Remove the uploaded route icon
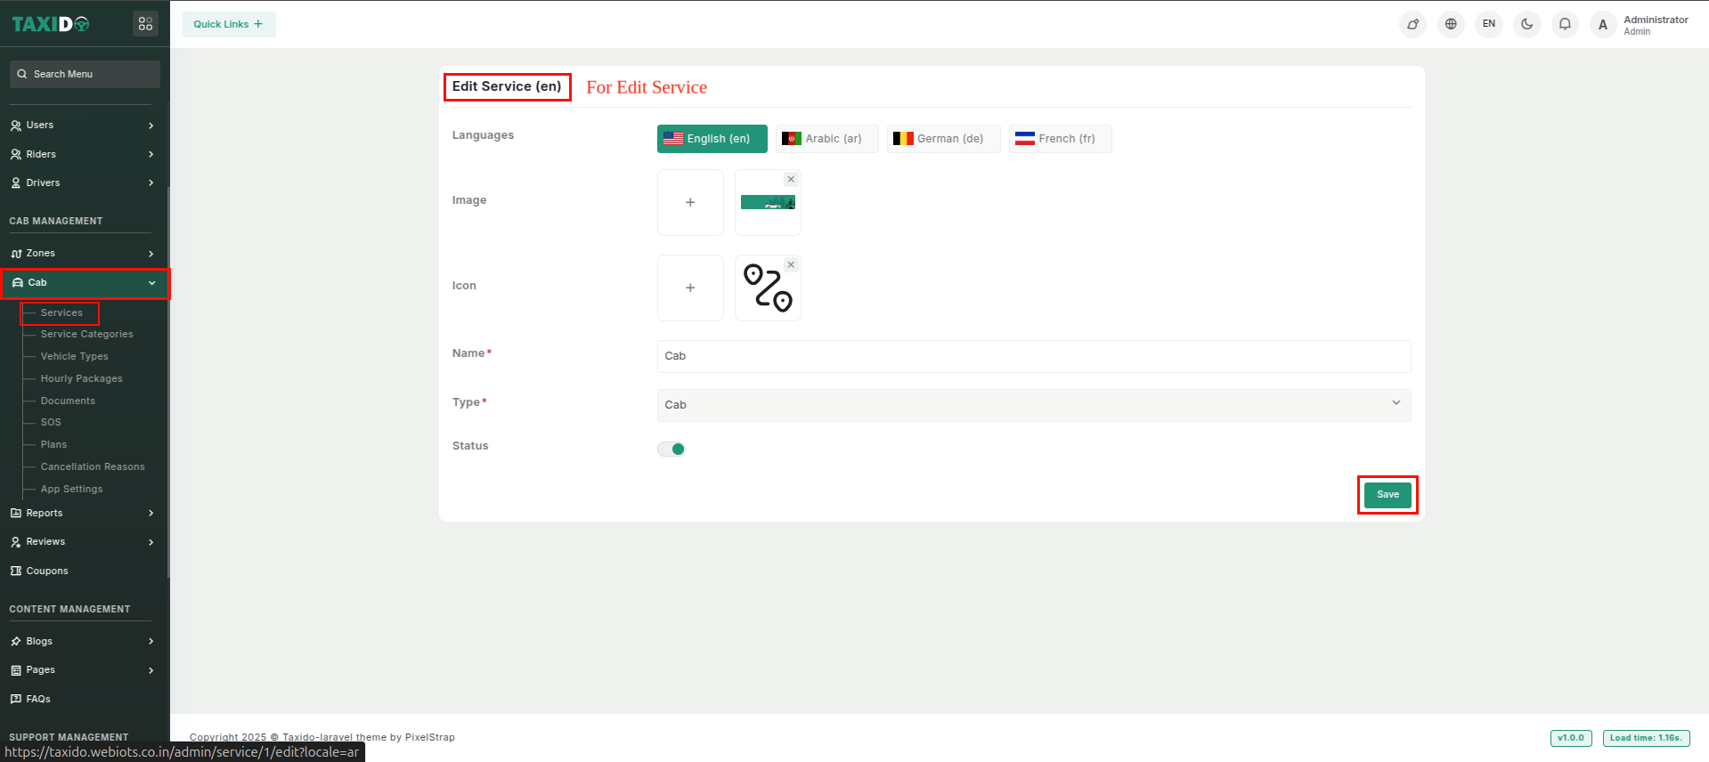This screenshot has height=762, width=1709. tap(791, 265)
